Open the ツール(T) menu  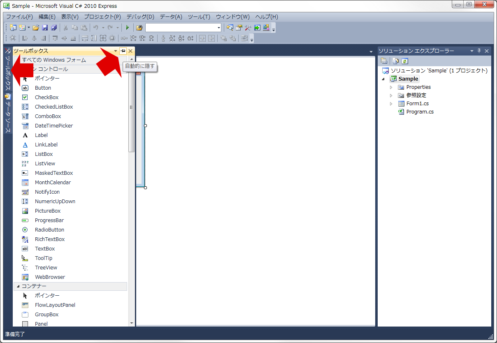tap(199, 17)
